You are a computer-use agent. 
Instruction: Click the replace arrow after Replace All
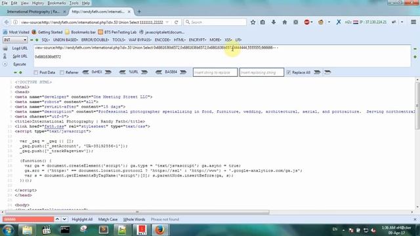pos(317,72)
